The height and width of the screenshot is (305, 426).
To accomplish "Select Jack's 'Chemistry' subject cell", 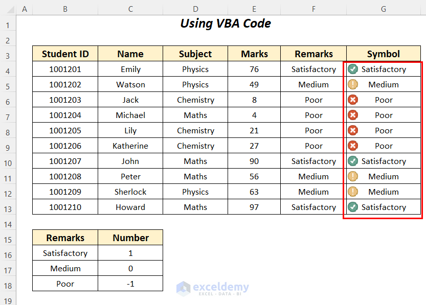I will pyautogui.click(x=195, y=100).
